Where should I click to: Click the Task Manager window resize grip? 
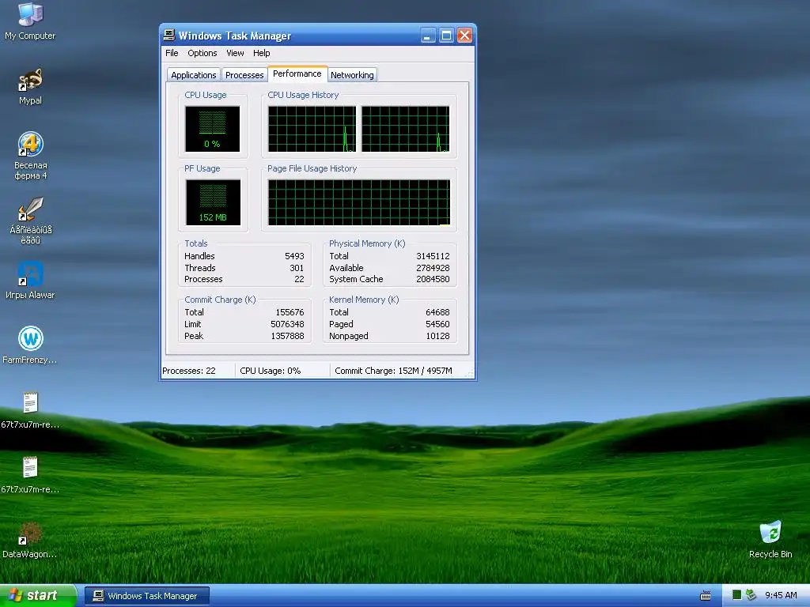click(469, 373)
